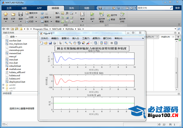Viewport: 183px width, 128px height.
Task: Click the editor vertical scrollbar
Action: [177, 73]
